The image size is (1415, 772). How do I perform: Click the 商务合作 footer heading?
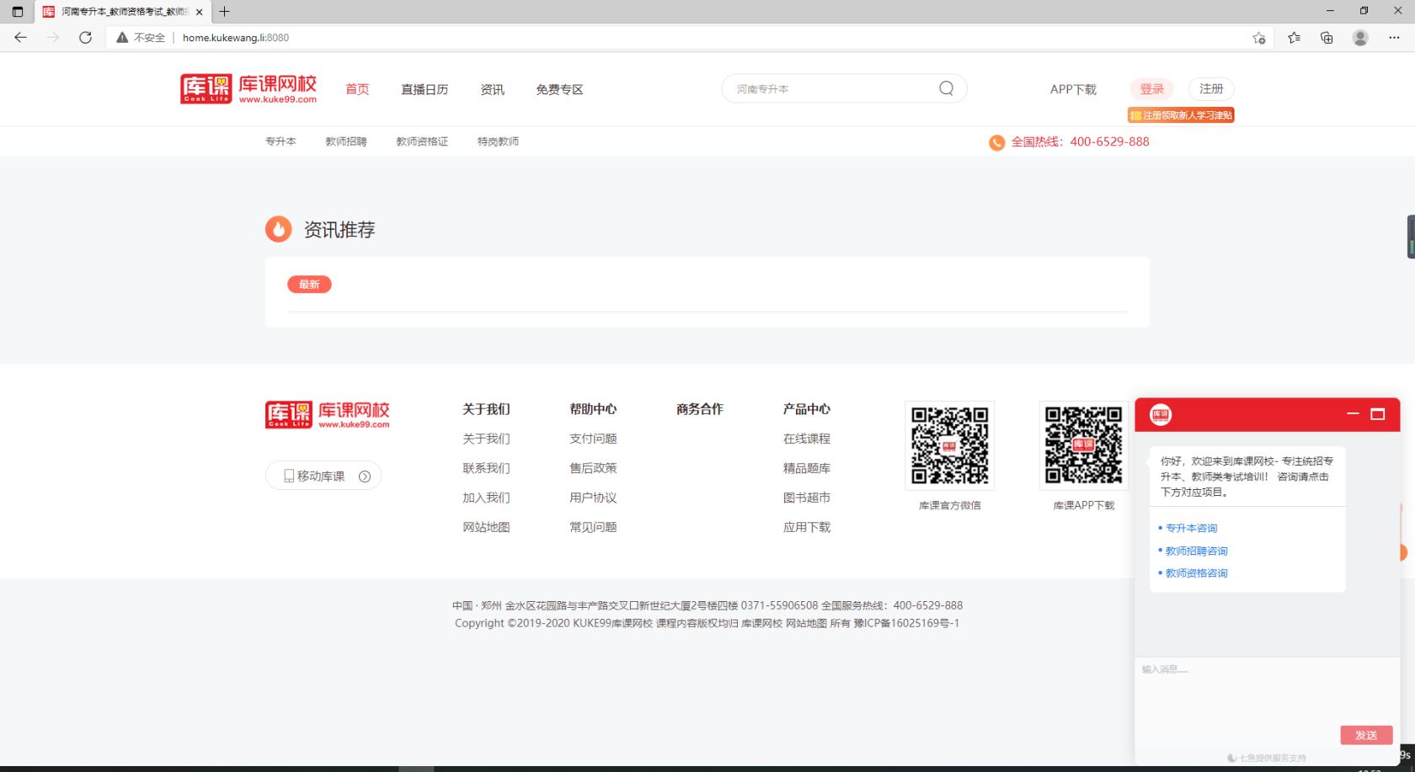click(700, 409)
